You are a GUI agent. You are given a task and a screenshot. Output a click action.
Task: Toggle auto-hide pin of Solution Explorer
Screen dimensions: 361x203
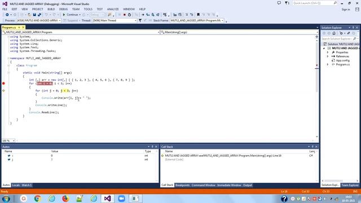pos(353,28)
